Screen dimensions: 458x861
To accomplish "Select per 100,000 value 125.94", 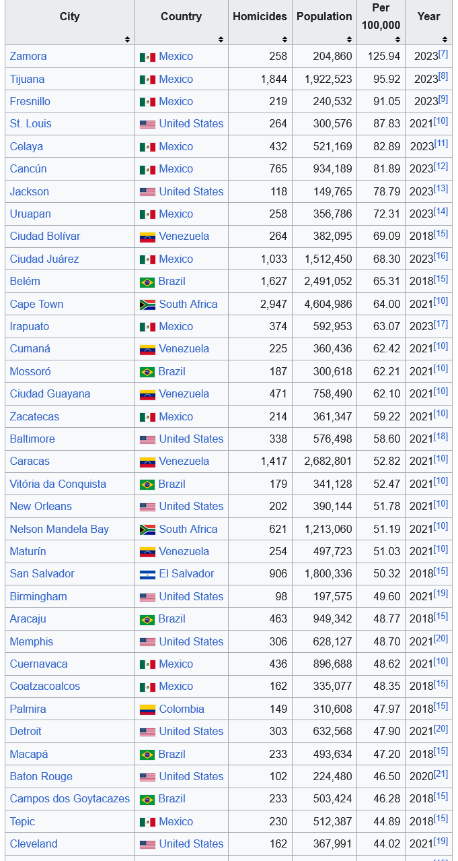I will coord(384,57).
